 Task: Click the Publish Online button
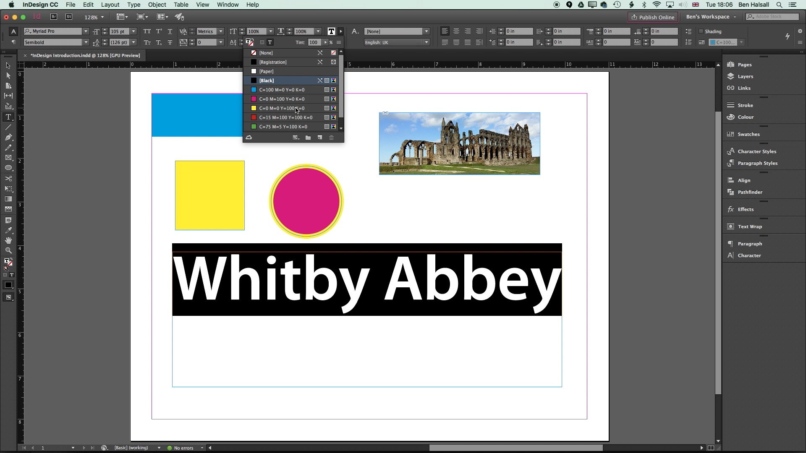pos(653,17)
